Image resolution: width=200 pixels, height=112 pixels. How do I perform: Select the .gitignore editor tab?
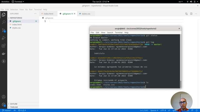(66, 14)
